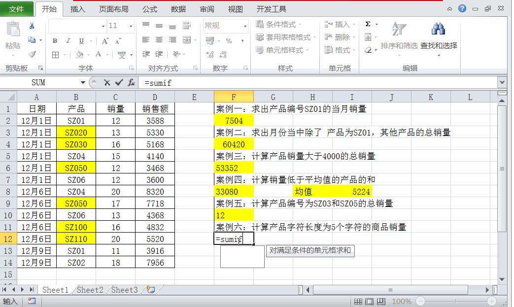This screenshot has height=307, width=514.
Task: Click the Excel help question mark
Action: tap(462, 8)
